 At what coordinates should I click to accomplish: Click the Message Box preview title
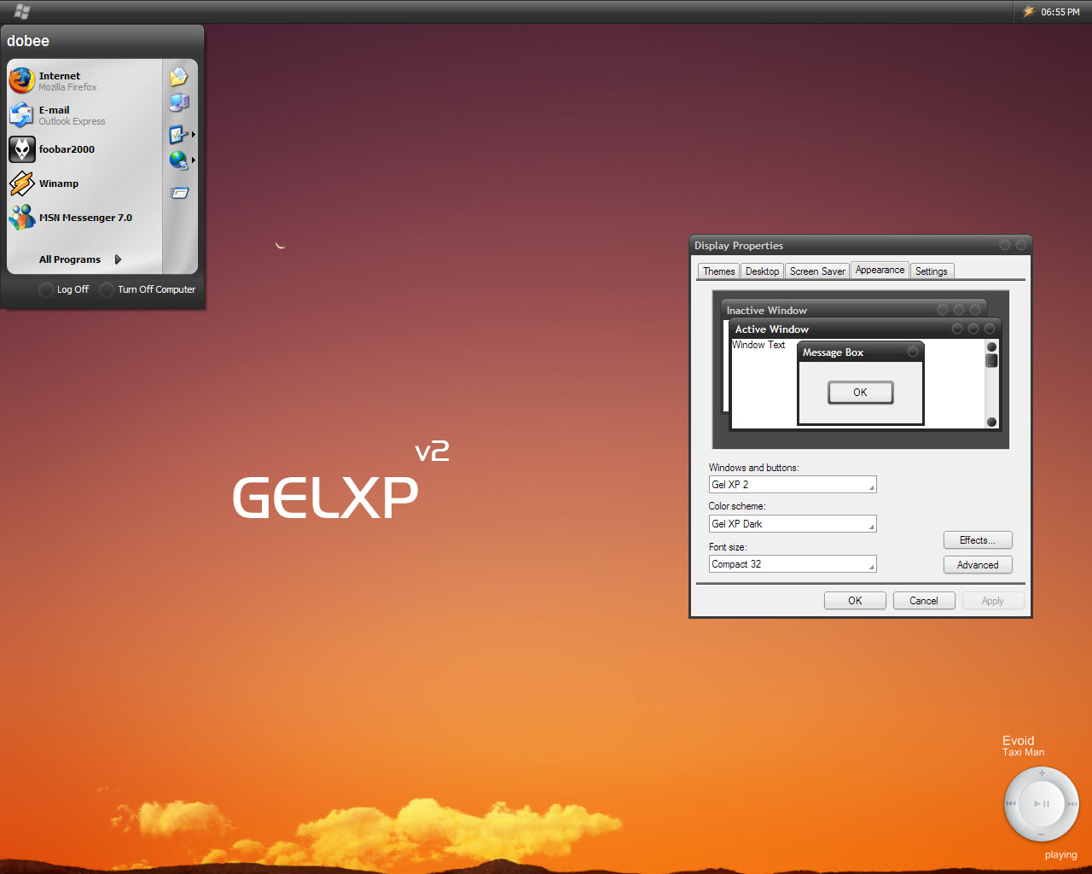[833, 353]
